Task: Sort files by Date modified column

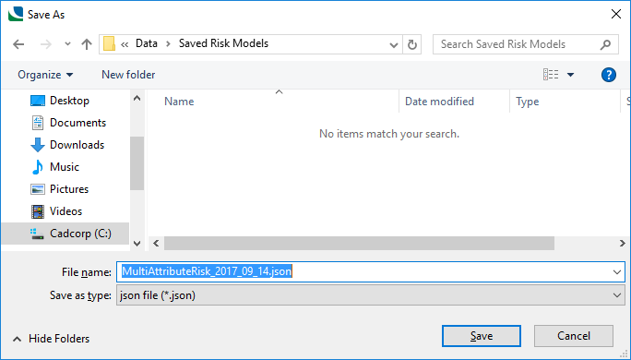Action: pyautogui.click(x=439, y=102)
